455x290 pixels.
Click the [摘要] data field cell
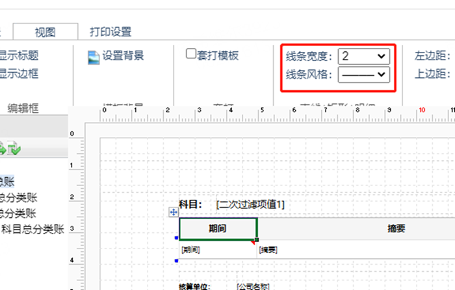click(x=356, y=249)
